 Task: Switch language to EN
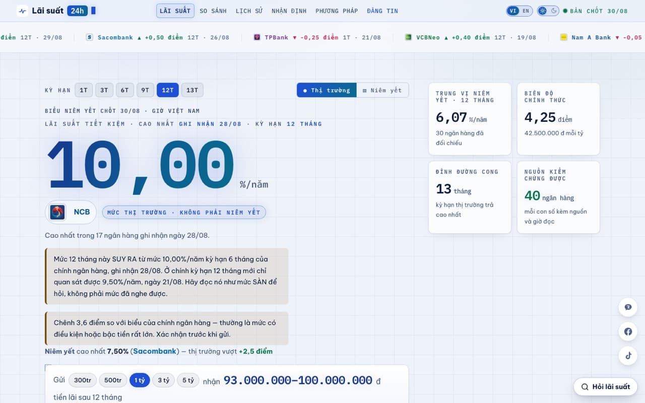[526, 11]
